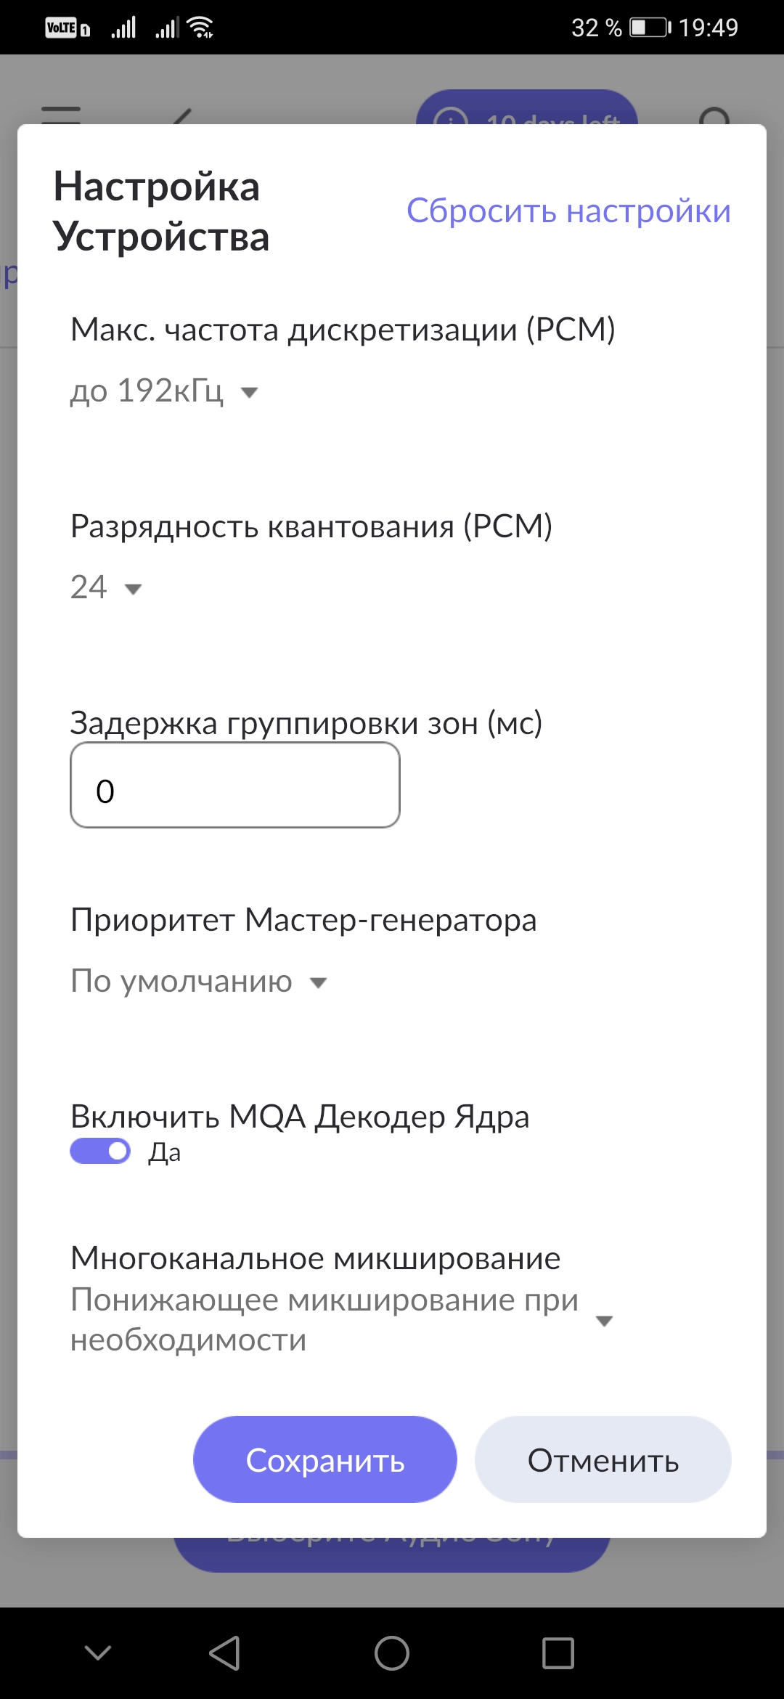This screenshot has height=1699, width=784.
Task: Tap the Android back navigation triangle
Action: click(x=225, y=1653)
